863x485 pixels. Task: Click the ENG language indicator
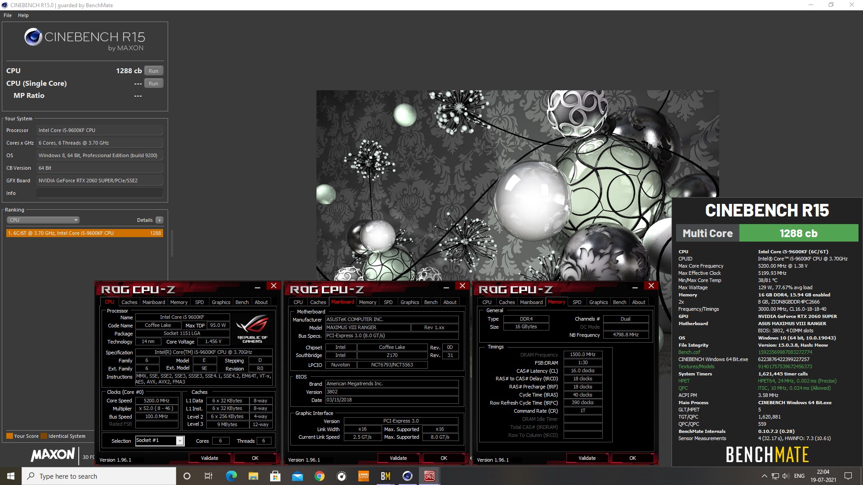pos(799,476)
